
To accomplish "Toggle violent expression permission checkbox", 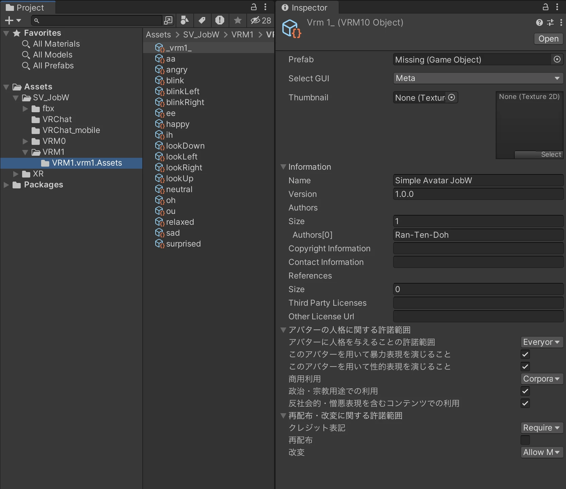I will pos(525,354).
